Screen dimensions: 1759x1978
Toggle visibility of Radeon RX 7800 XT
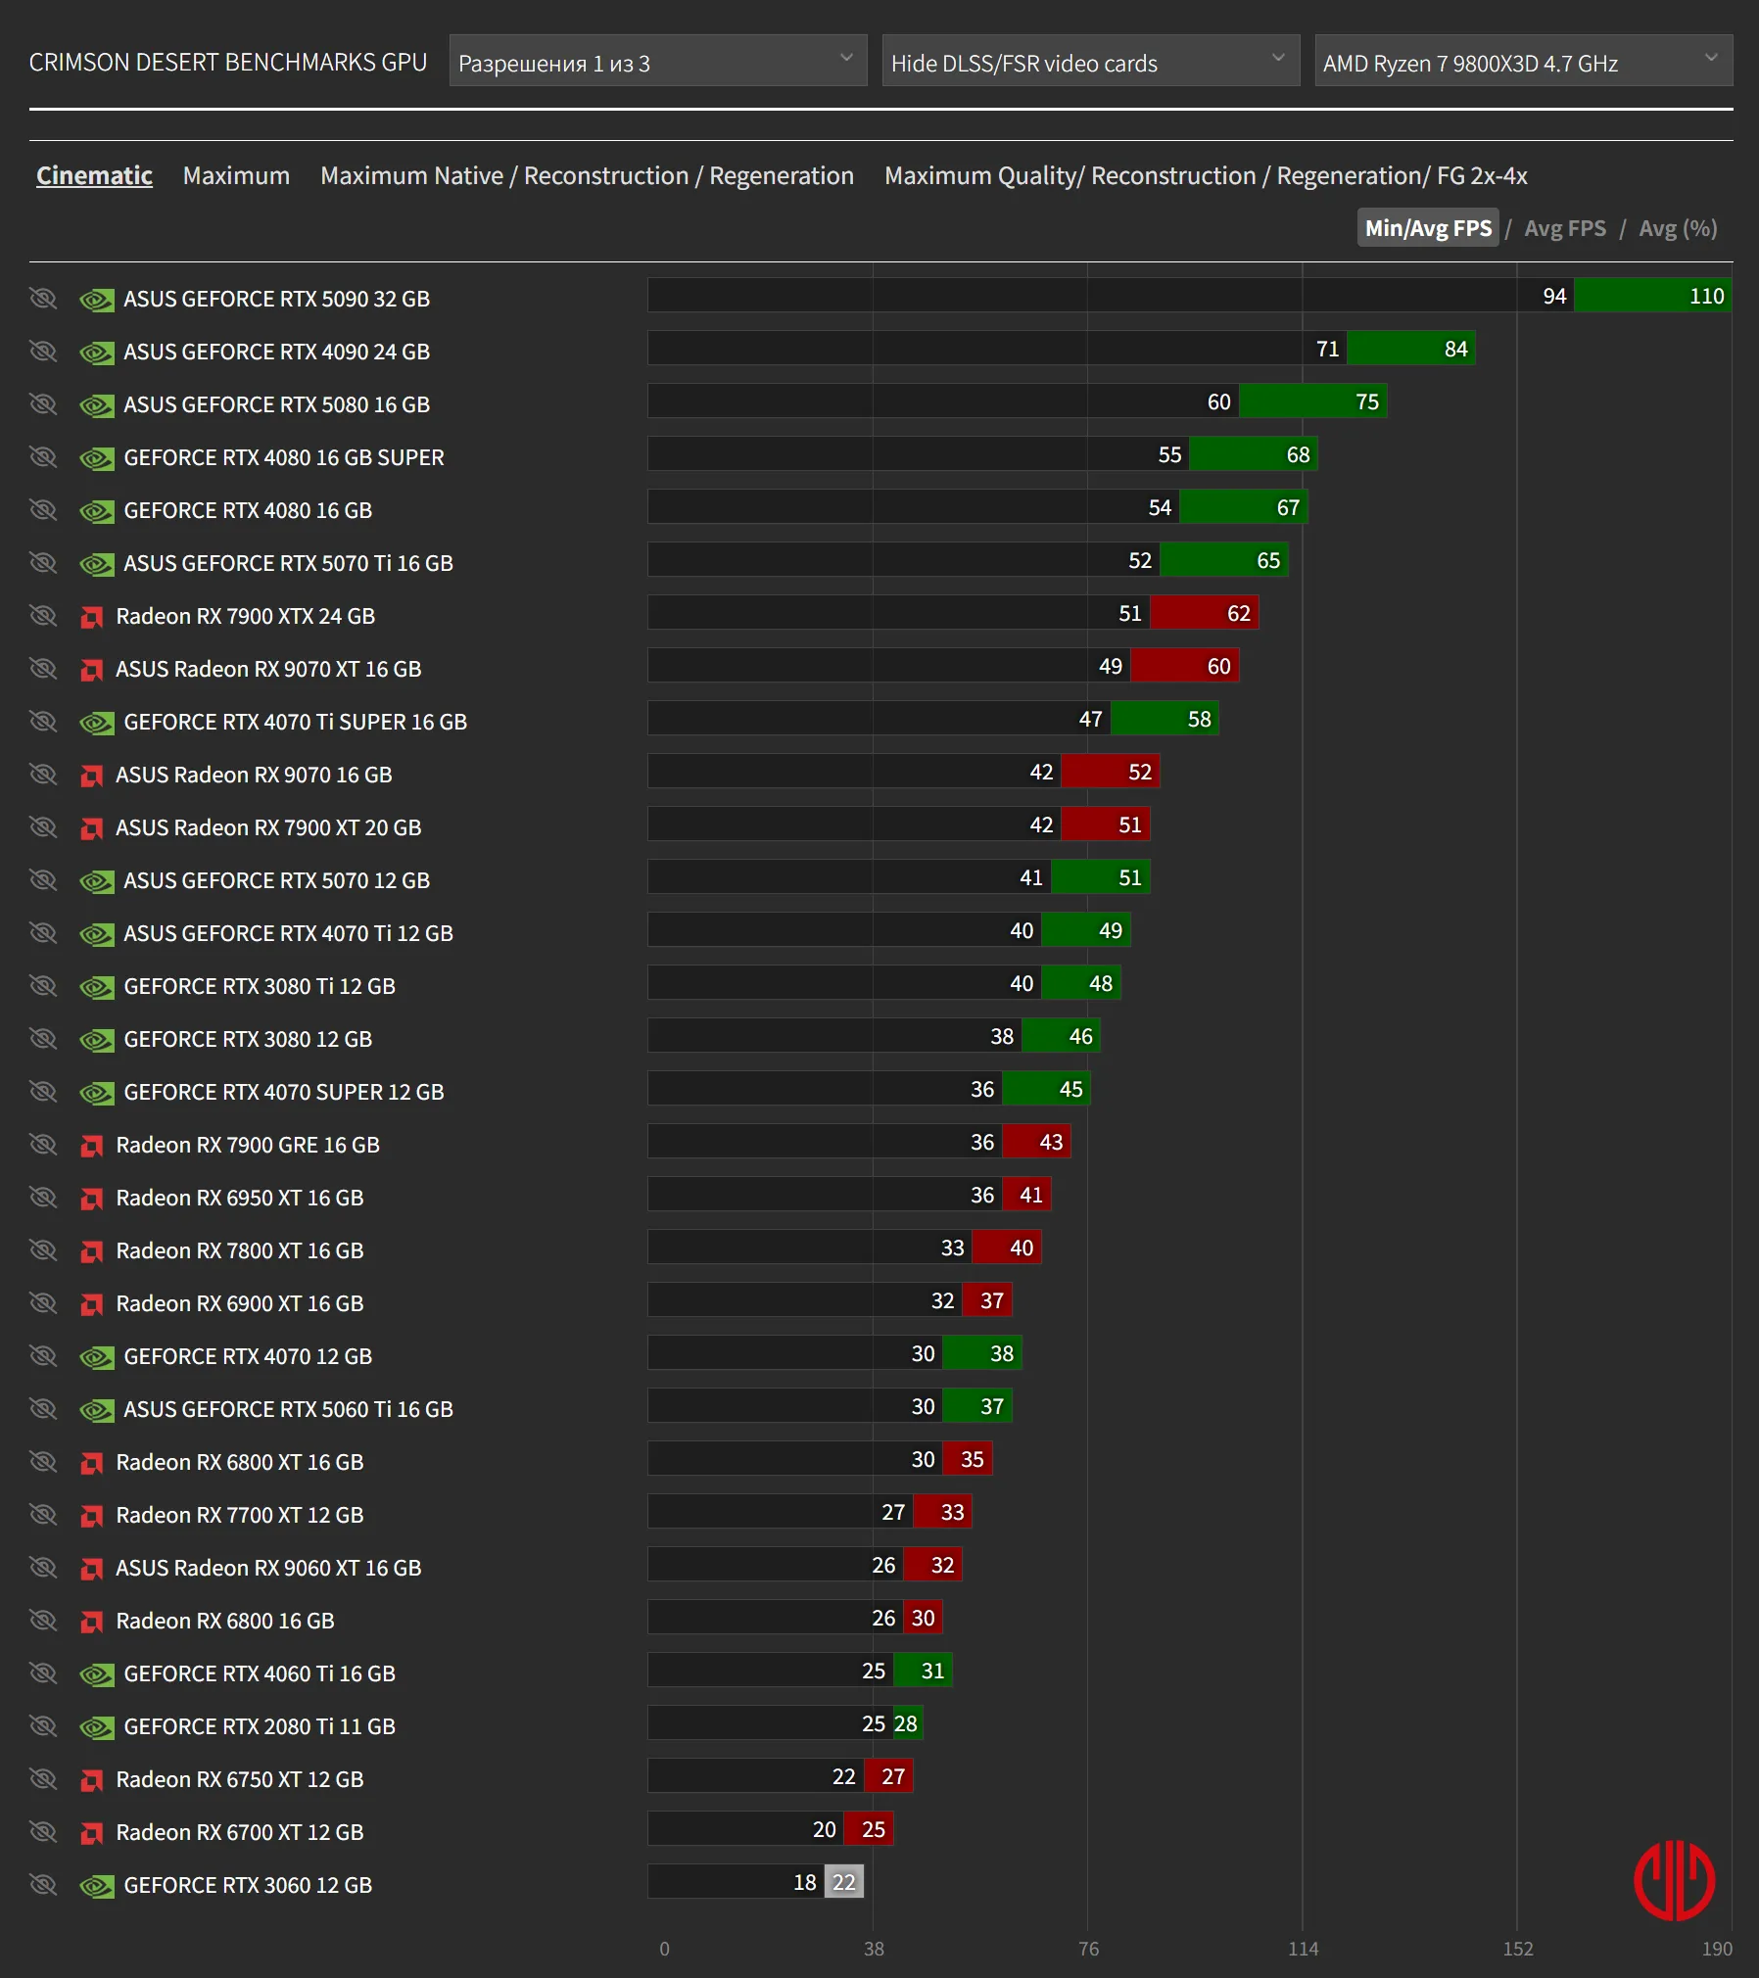43,1250
